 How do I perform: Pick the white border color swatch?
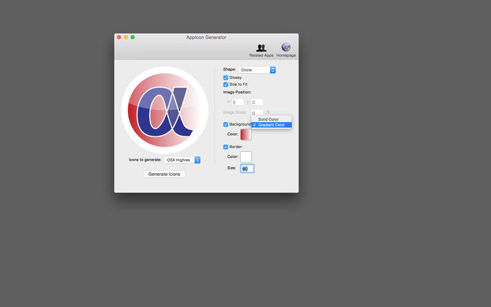pos(245,157)
